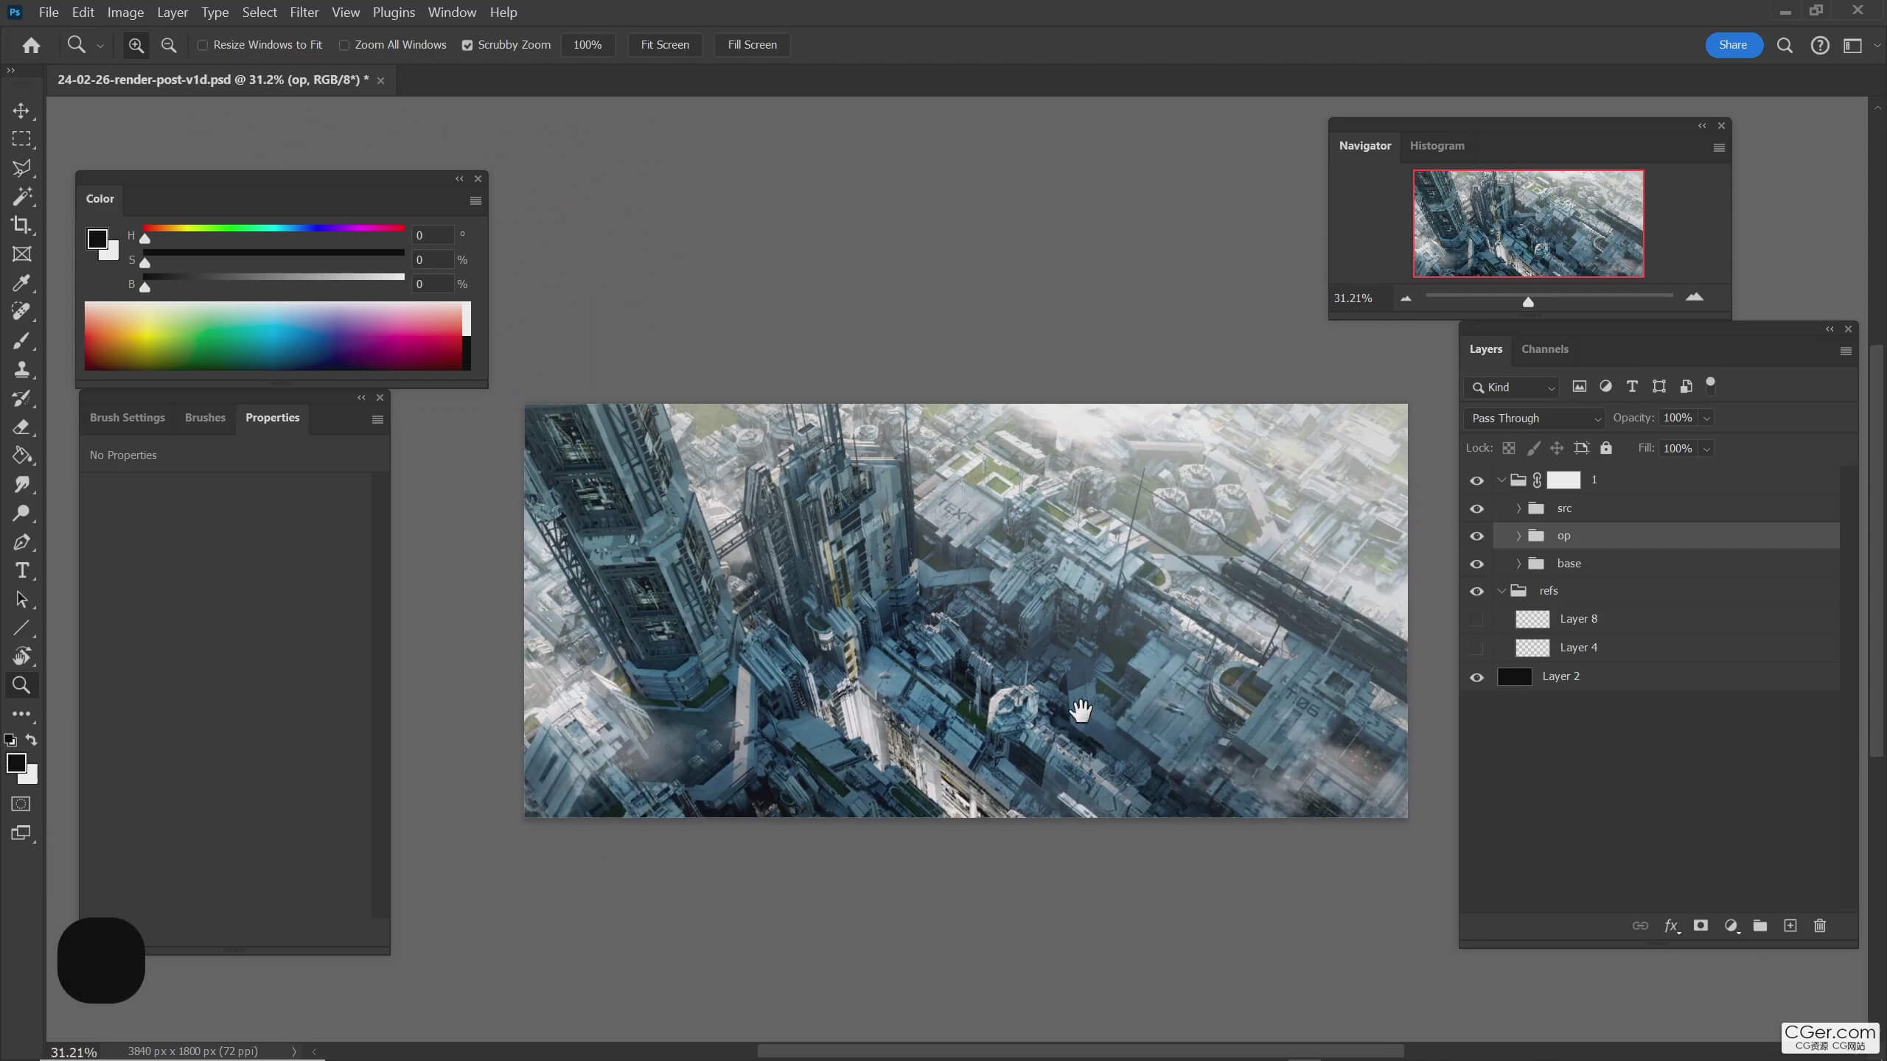This screenshot has height=1061, width=1887.
Task: Click the 100% zoom button
Action: tap(587, 45)
